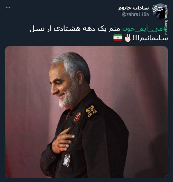Screen dimensions: 173x182
Task: Open the three-dot more options menu
Action: [x=8, y=8]
